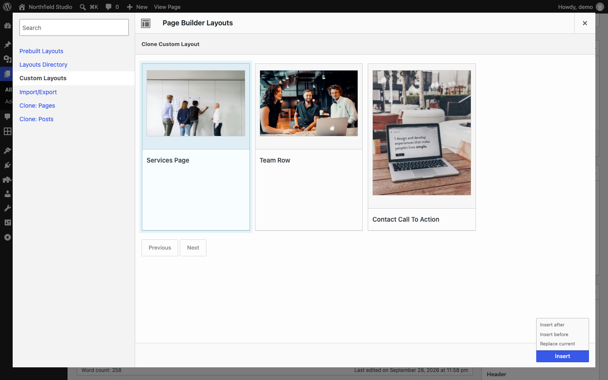Click View Page in admin bar

point(167,7)
